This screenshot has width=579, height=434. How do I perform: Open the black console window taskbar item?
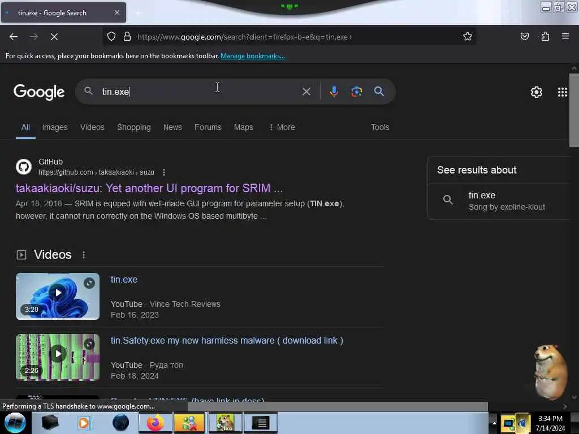tap(261, 423)
